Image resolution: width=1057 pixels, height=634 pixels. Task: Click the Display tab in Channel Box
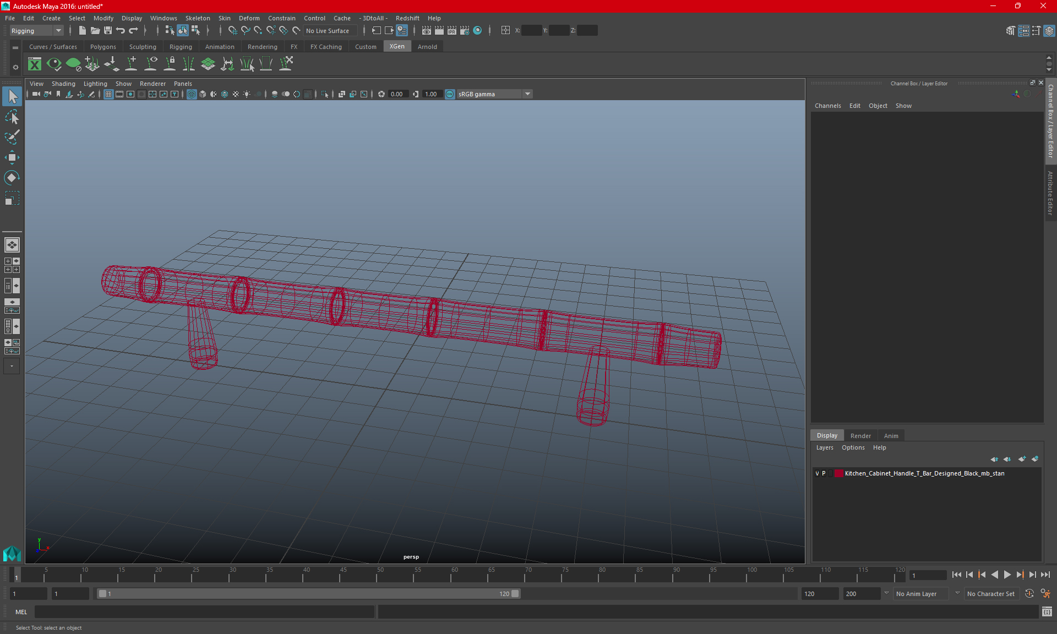tap(827, 435)
